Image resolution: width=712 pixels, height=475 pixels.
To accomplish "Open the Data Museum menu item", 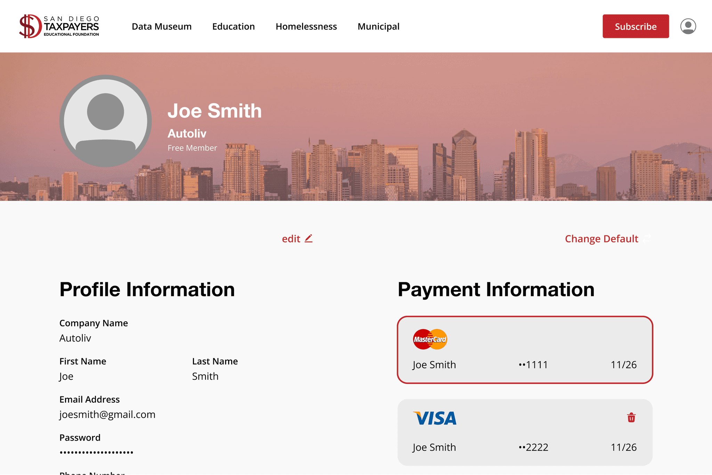I will [161, 26].
